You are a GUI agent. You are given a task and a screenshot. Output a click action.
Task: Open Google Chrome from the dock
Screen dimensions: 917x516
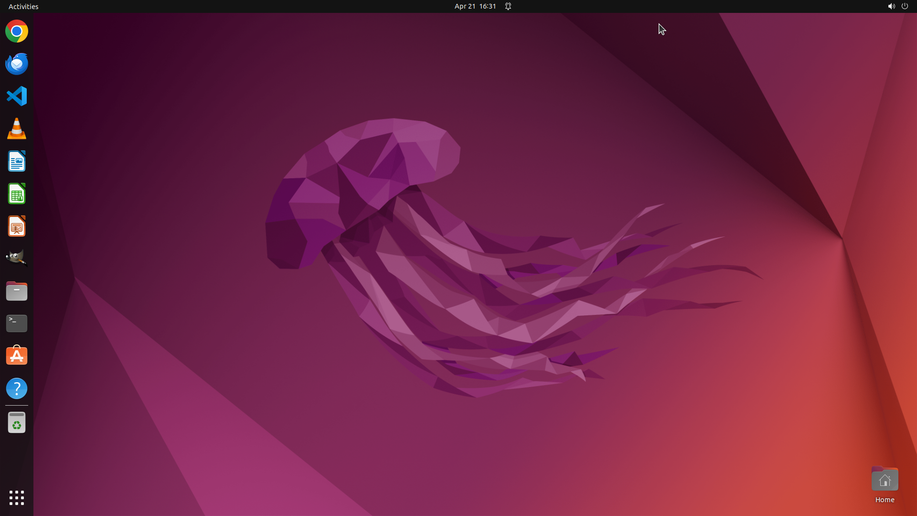point(17,32)
